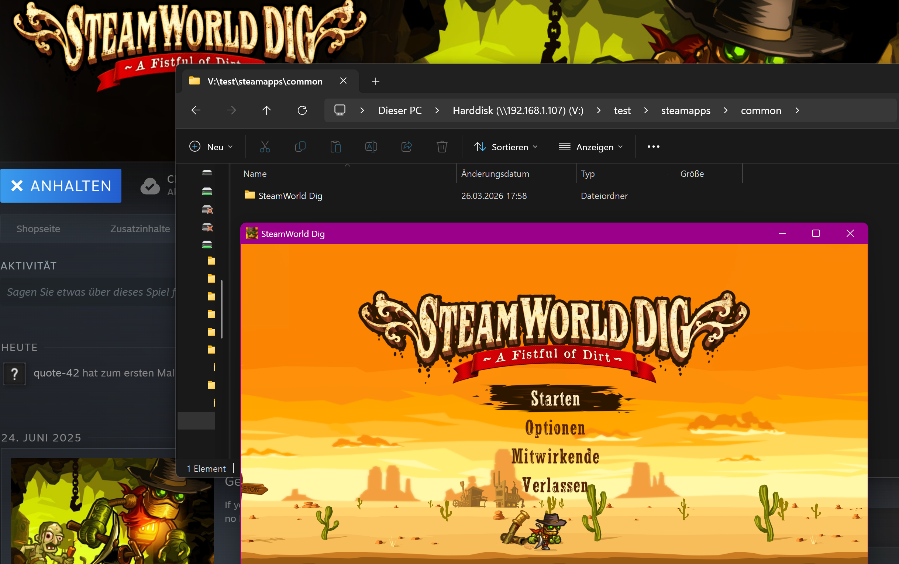
Task: Click the Share icon
Action: coord(406,147)
